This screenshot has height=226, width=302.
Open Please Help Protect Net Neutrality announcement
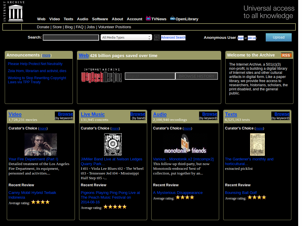(35, 64)
